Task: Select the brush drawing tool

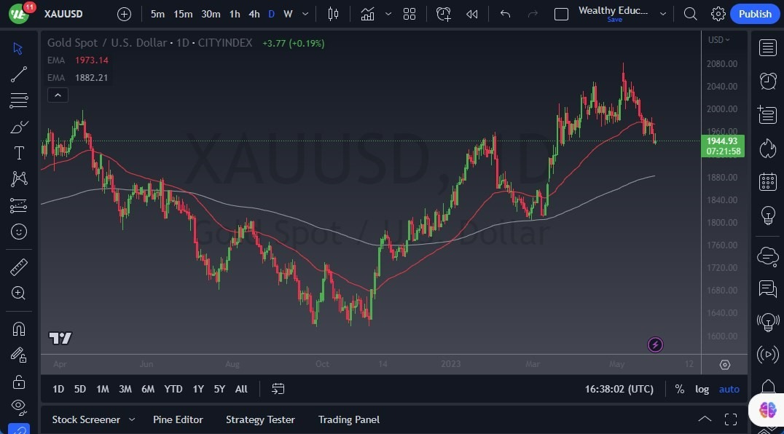Action: tap(18, 127)
